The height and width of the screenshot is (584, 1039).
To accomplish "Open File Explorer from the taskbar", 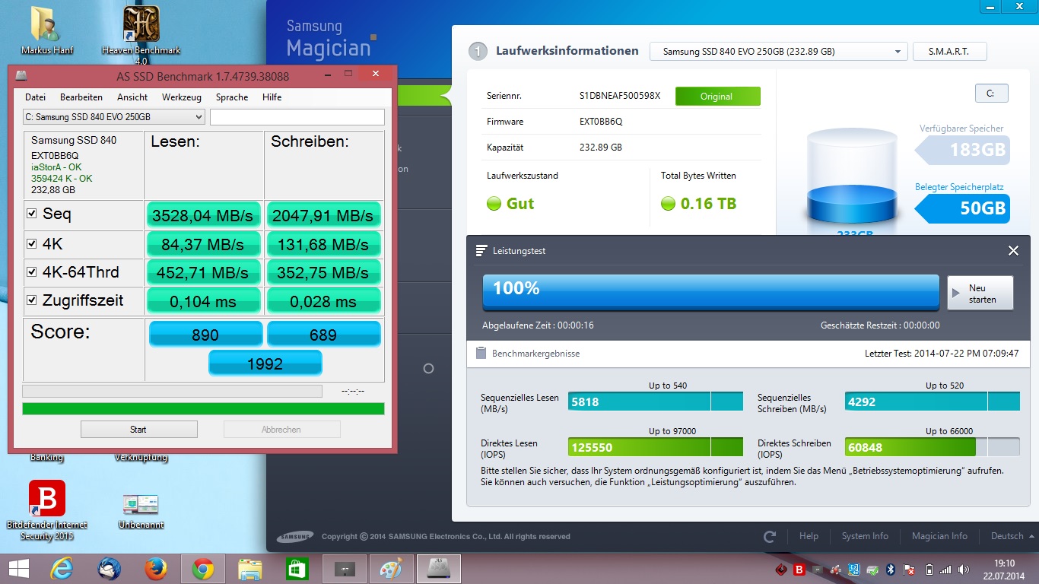I will [249, 568].
